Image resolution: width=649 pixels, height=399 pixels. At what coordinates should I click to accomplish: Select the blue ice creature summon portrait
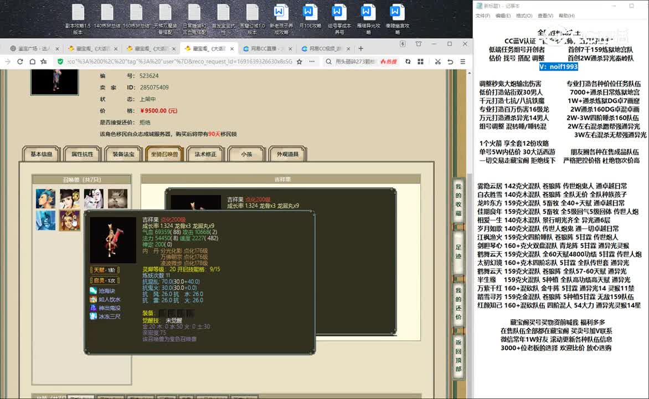click(45, 220)
